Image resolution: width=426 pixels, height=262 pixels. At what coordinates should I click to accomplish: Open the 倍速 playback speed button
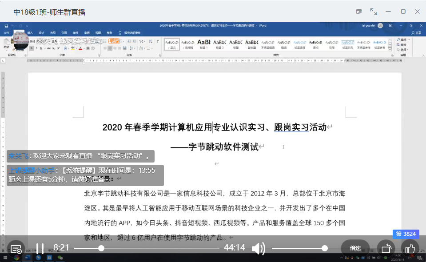tap(355, 248)
